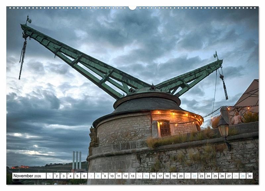
Task: Click the last day cell, 30
Action: pyautogui.click(x=249, y=176)
